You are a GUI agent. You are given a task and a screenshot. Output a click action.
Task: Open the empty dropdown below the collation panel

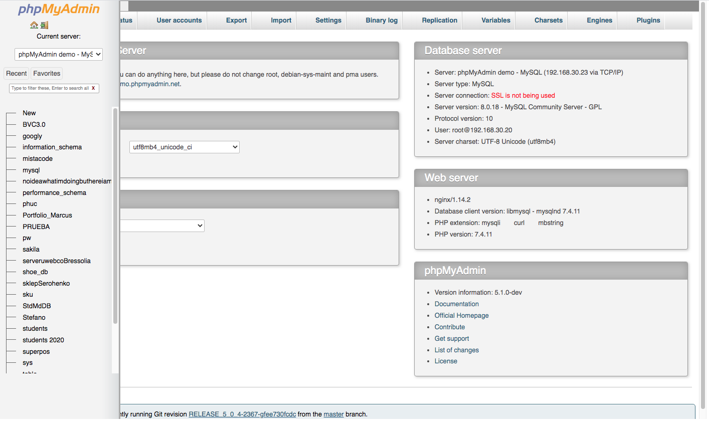[162, 226]
